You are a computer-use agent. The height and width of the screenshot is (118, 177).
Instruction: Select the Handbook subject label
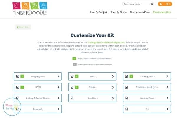coord(93,98)
